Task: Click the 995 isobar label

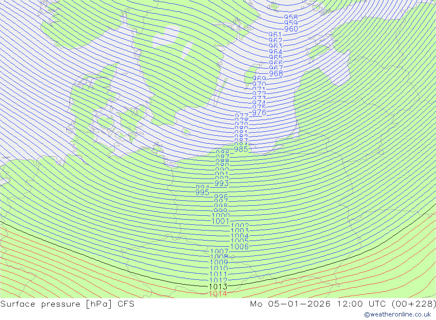Action: 202,193
